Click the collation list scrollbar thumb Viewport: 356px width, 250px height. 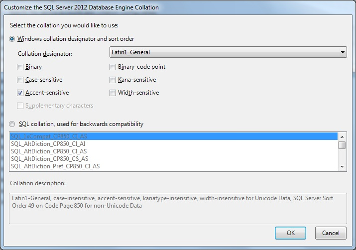[342, 145]
